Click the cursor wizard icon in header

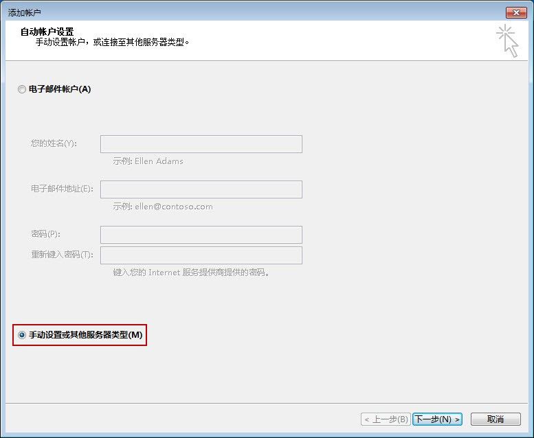coord(507,41)
